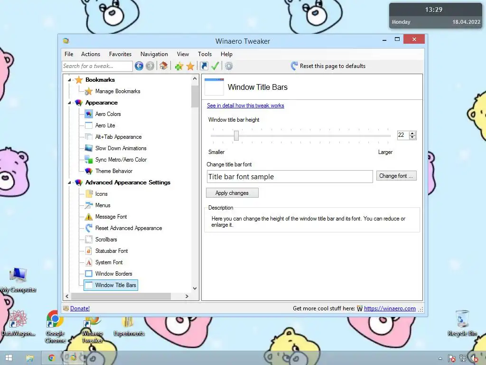Click the title bar height slider thumb
This screenshot has width=486, height=365.
[x=236, y=135]
